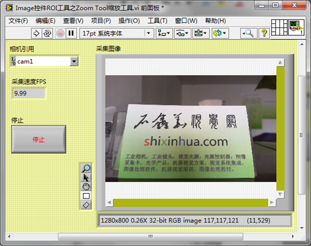This screenshot has width=311, height=246.
Task: Click the Search magnifier toolbar icon
Action: point(249,33)
